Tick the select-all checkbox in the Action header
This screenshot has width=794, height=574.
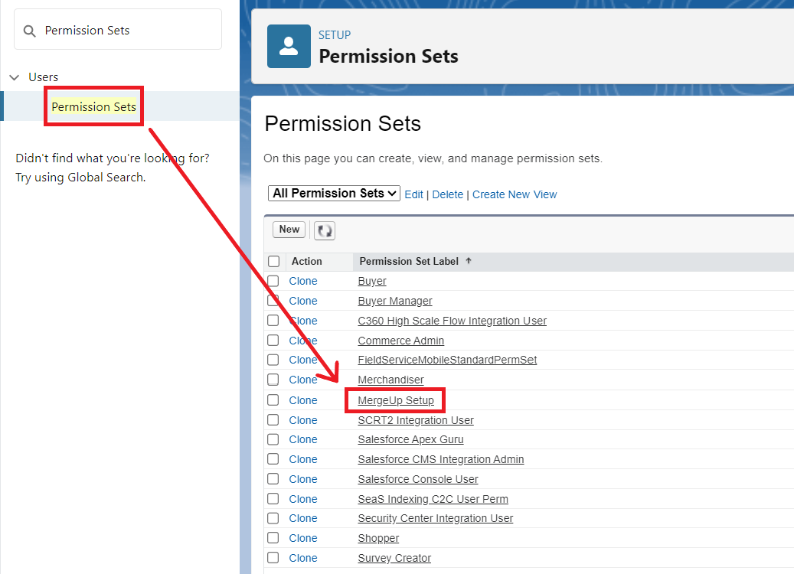tap(274, 261)
